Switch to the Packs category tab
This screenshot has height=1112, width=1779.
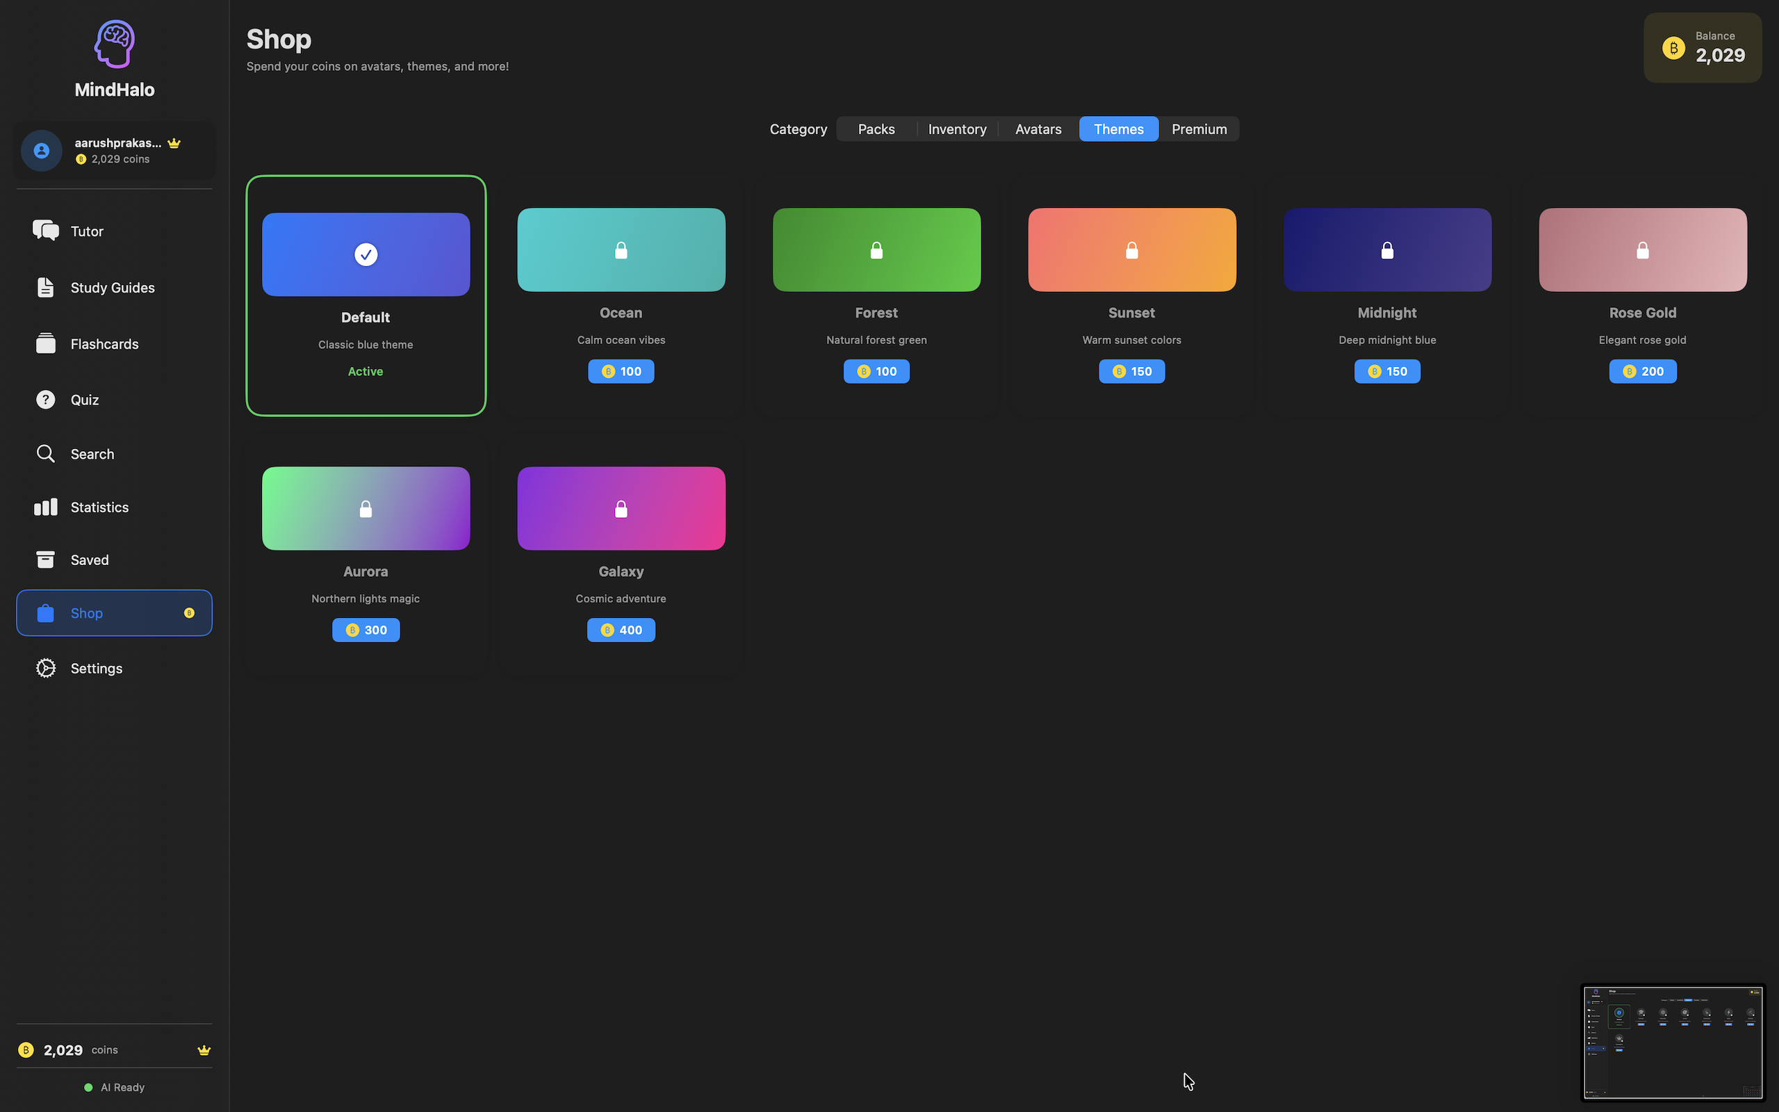[876, 129]
